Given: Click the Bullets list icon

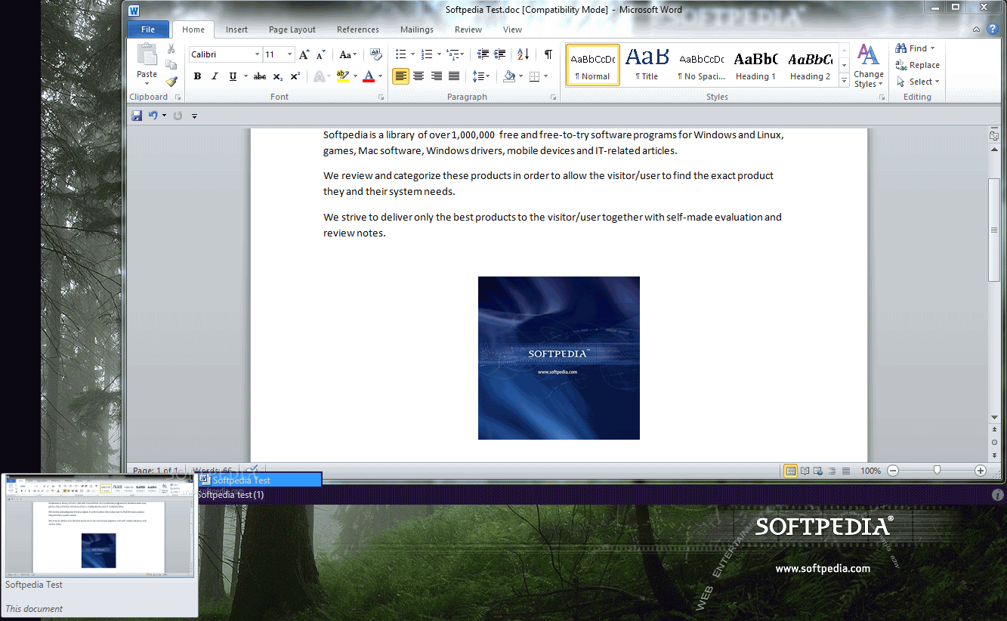Looking at the screenshot, I should click(401, 54).
